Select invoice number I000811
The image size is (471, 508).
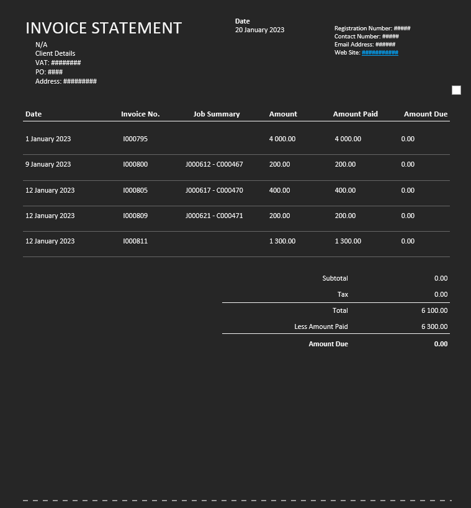135,241
